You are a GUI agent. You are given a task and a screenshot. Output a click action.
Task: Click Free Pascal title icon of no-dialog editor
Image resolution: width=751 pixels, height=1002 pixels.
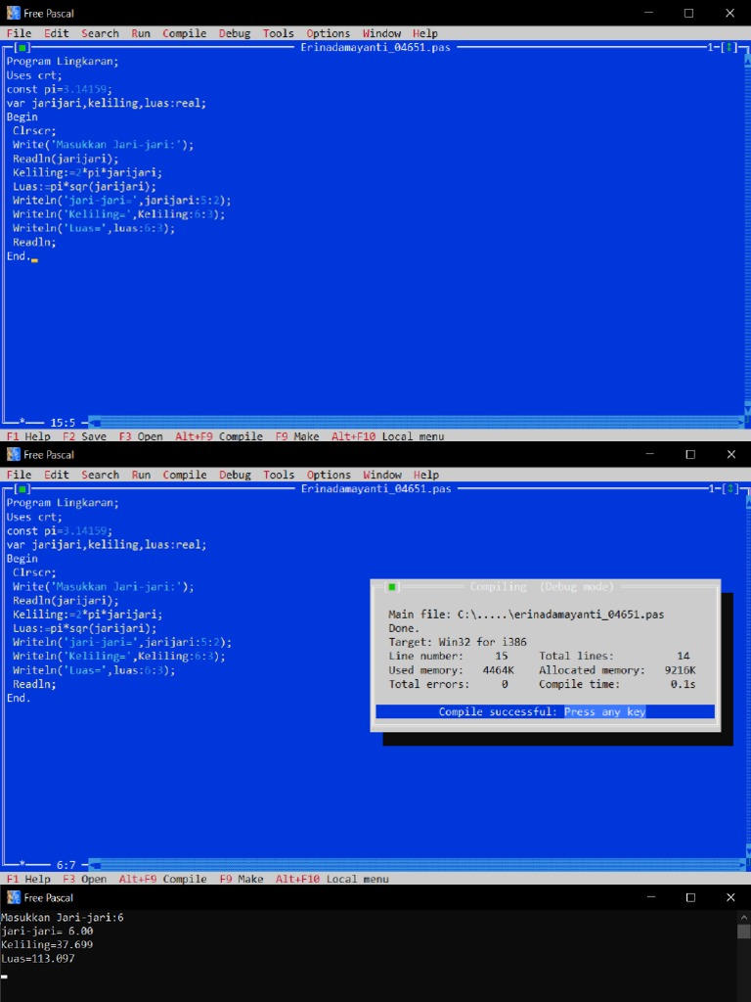point(14,13)
